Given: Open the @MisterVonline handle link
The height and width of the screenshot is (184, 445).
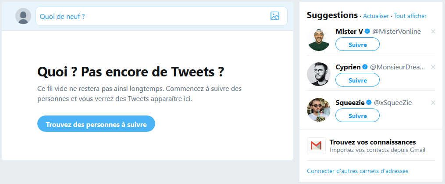Looking at the screenshot, I should [x=397, y=32].
